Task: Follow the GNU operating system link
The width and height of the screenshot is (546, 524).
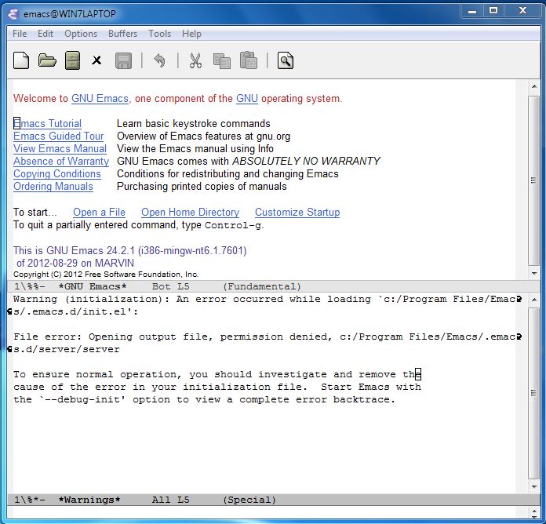Action: point(247,99)
